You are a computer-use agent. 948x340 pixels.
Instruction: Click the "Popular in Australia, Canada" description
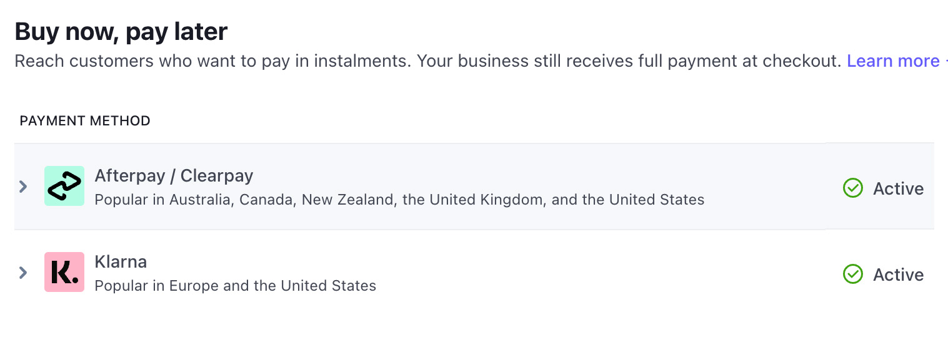click(399, 200)
